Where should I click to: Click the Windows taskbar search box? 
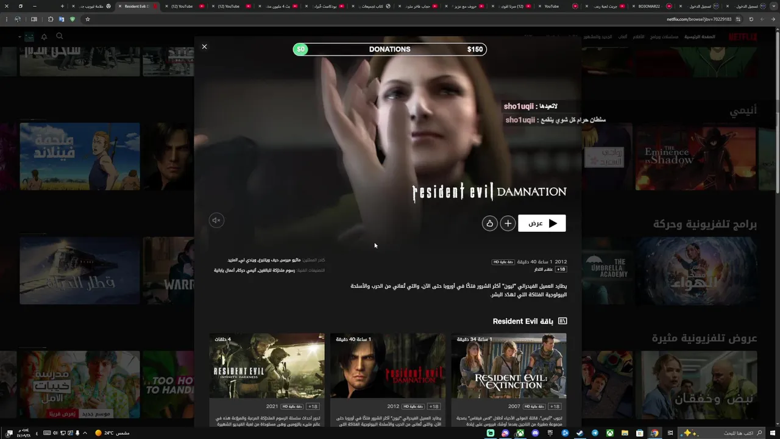tap(723, 433)
